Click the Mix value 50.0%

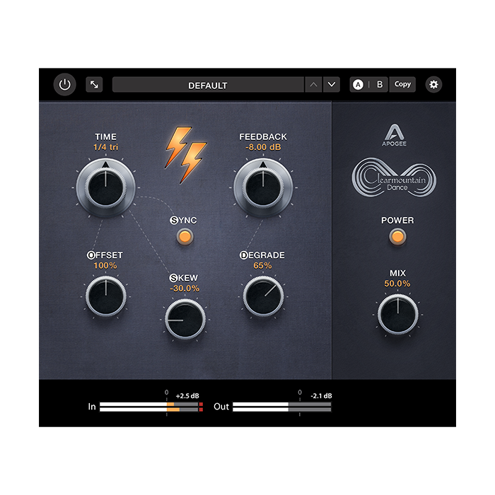397,284
